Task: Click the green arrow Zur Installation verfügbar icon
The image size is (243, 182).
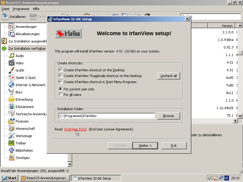Action: click(x=4, y=49)
